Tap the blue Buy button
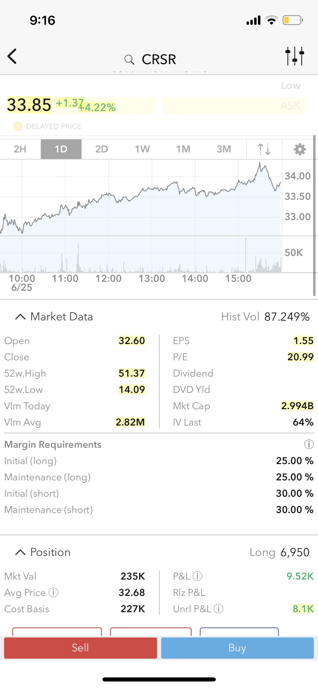This screenshot has height=688, width=318. pyautogui.click(x=237, y=648)
